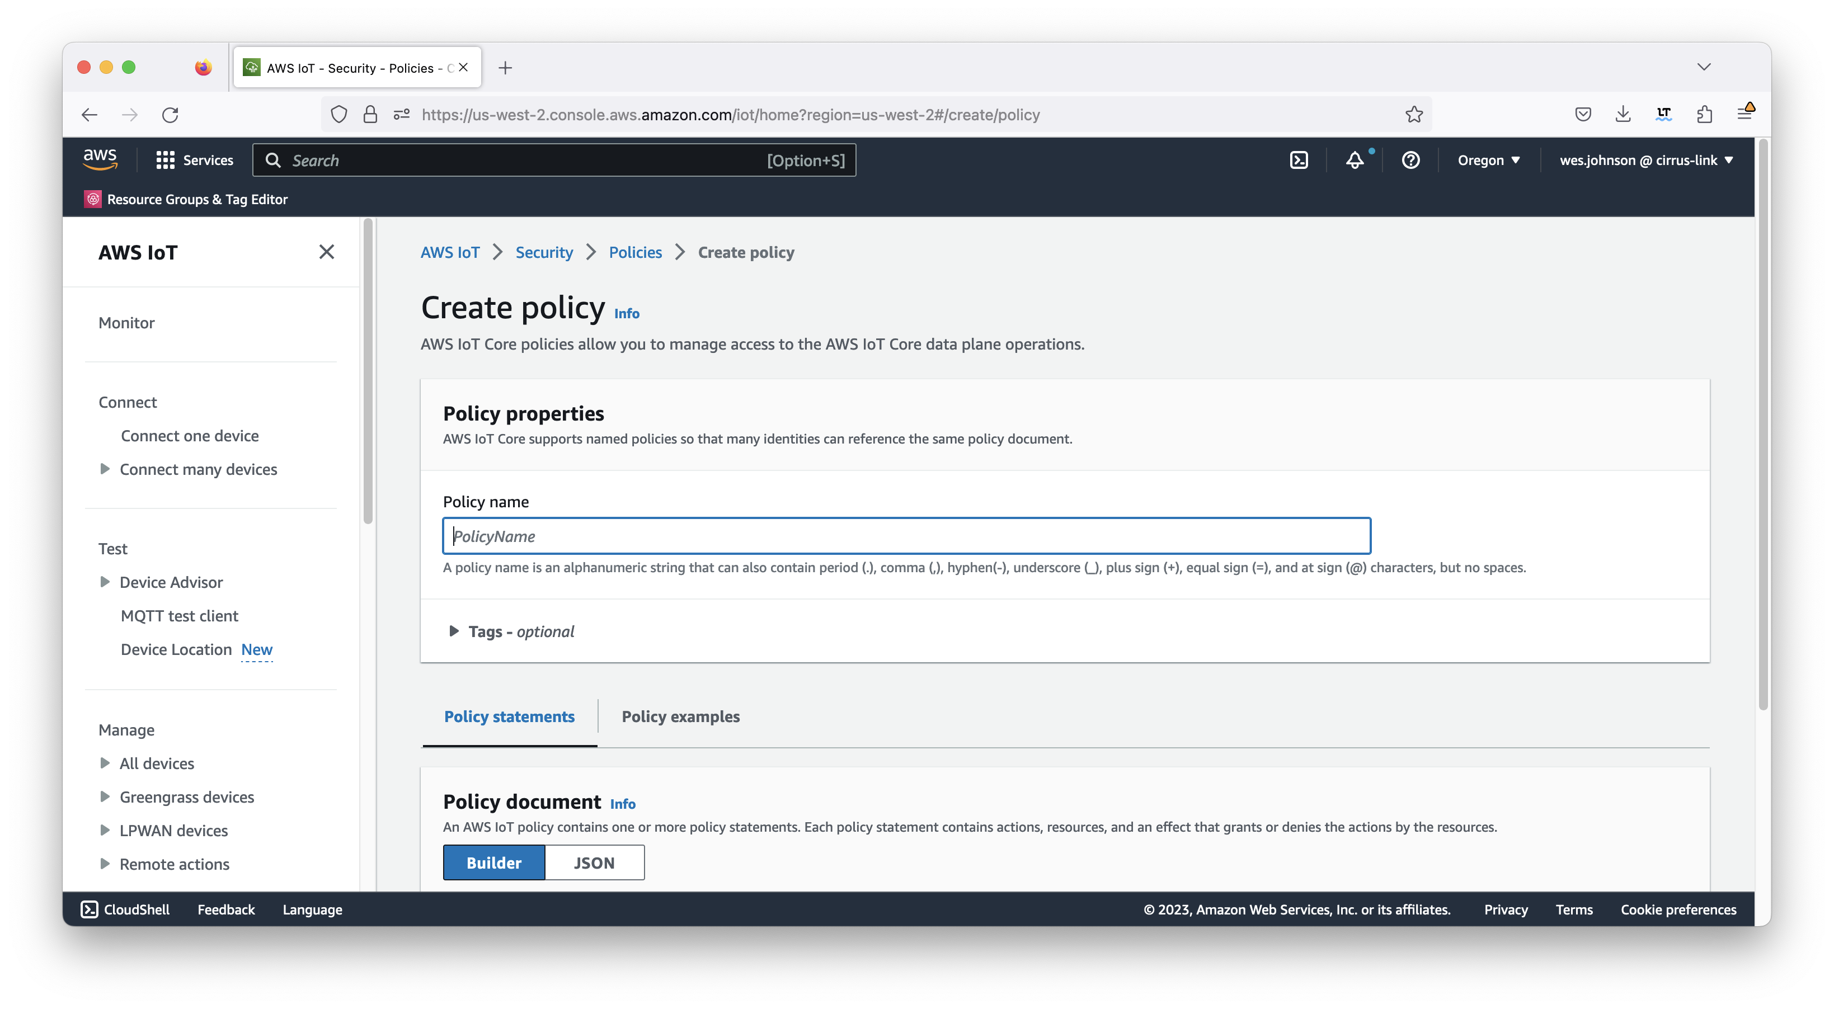Screen dimensions: 1834x1009
Task: Click into the Policy name field
Action: pos(906,536)
